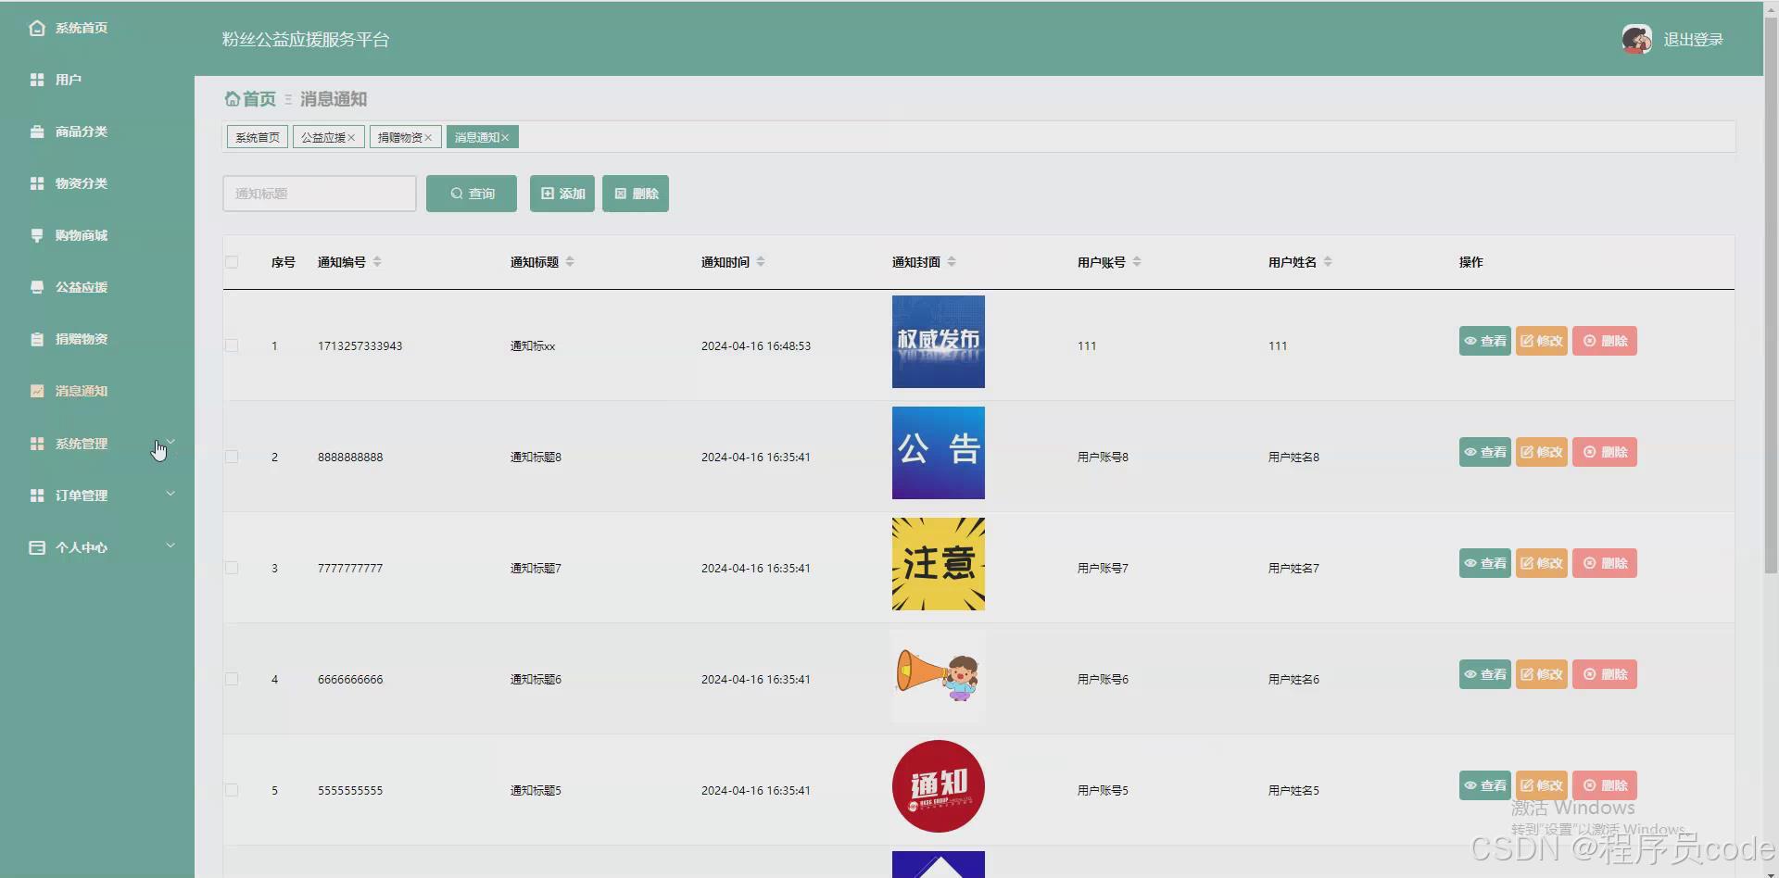Click the chart icon beside 消息通知
The width and height of the screenshot is (1779, 878).
[x=37, y=391]
